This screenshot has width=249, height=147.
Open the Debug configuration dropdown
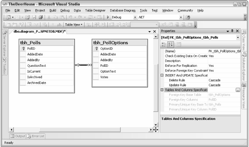click(135, 17)
